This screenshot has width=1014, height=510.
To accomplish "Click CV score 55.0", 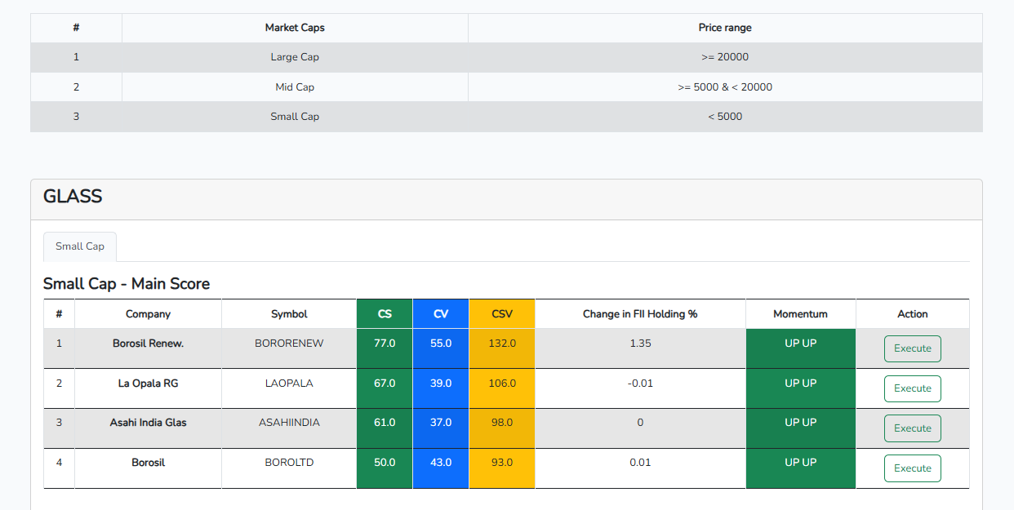I will [x=441, y=344].
